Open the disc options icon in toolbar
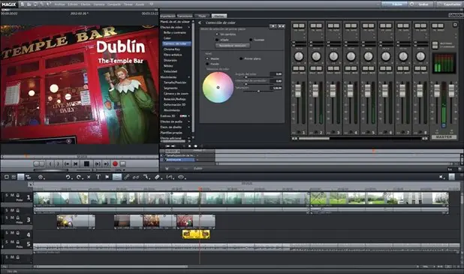The image size is (464, 274). tap(41, 177)
